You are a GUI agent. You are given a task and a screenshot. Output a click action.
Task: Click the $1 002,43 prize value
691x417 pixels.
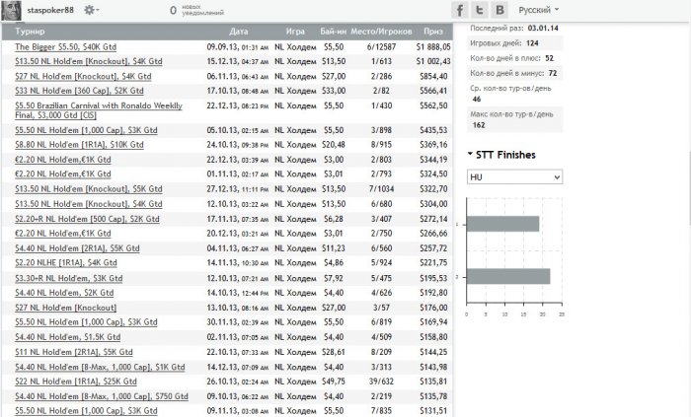pos(433,61)
